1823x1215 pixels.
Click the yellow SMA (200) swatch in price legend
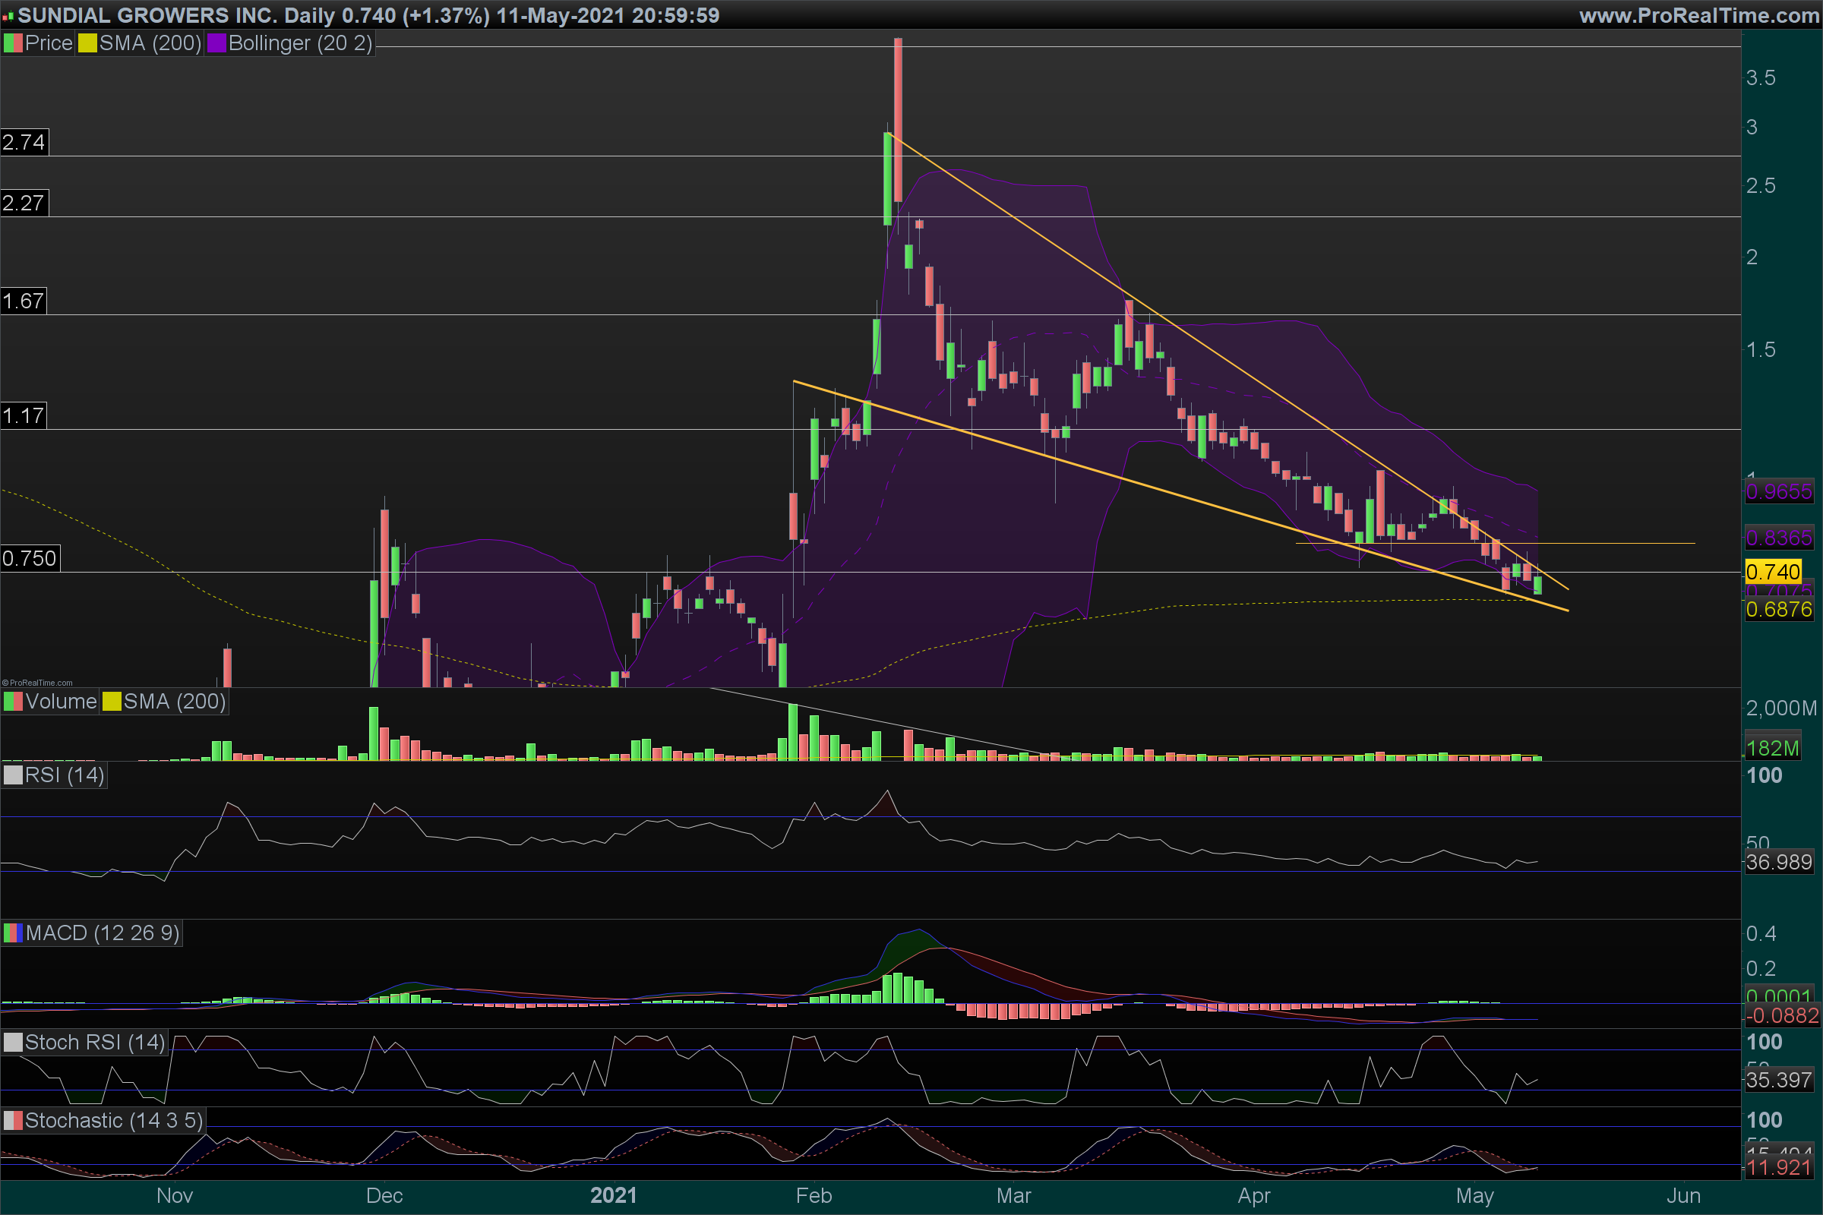87,43
